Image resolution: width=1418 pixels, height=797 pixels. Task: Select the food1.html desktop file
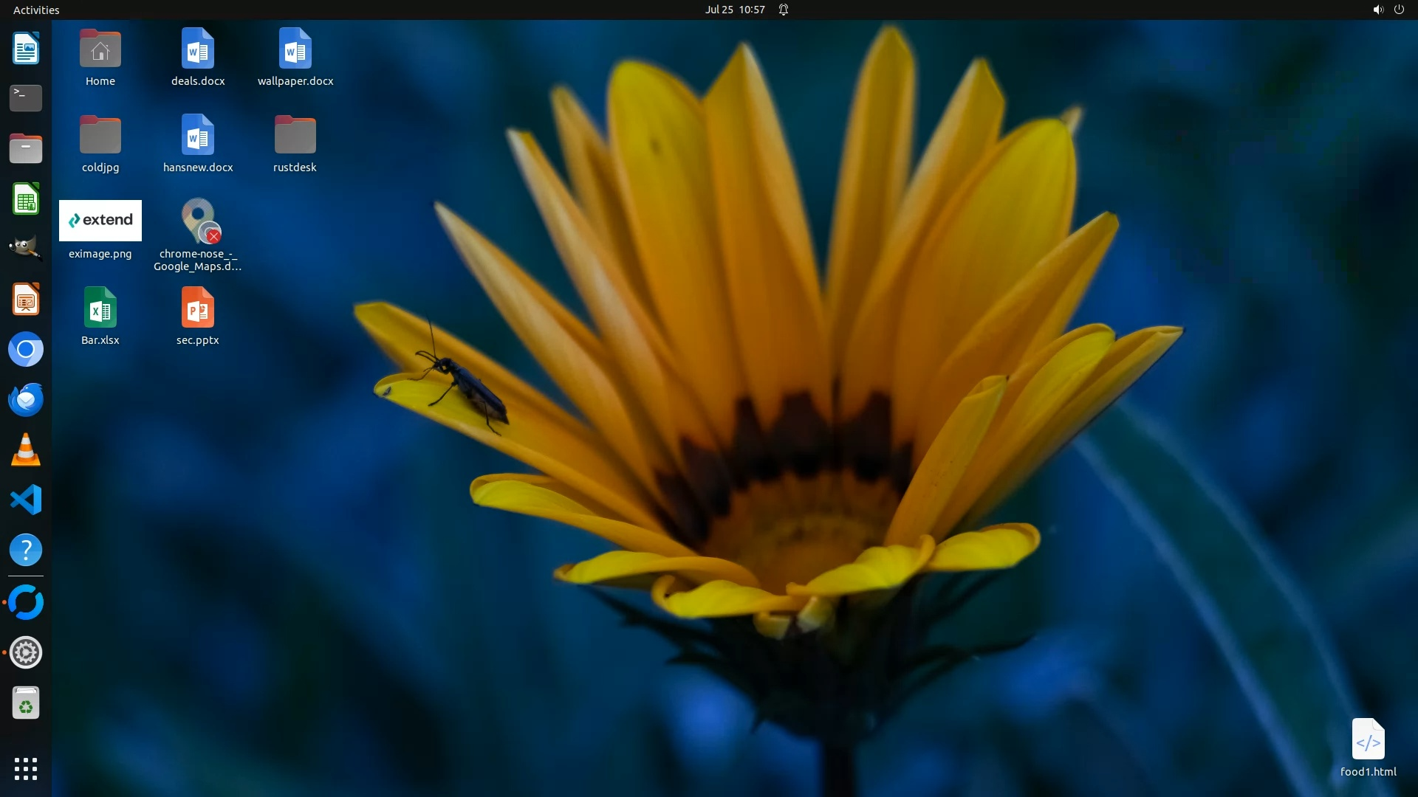(x=1368, y=740)
